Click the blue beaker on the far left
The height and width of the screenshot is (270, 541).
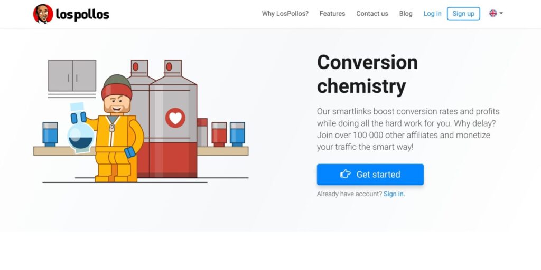(x=50, y=134)
